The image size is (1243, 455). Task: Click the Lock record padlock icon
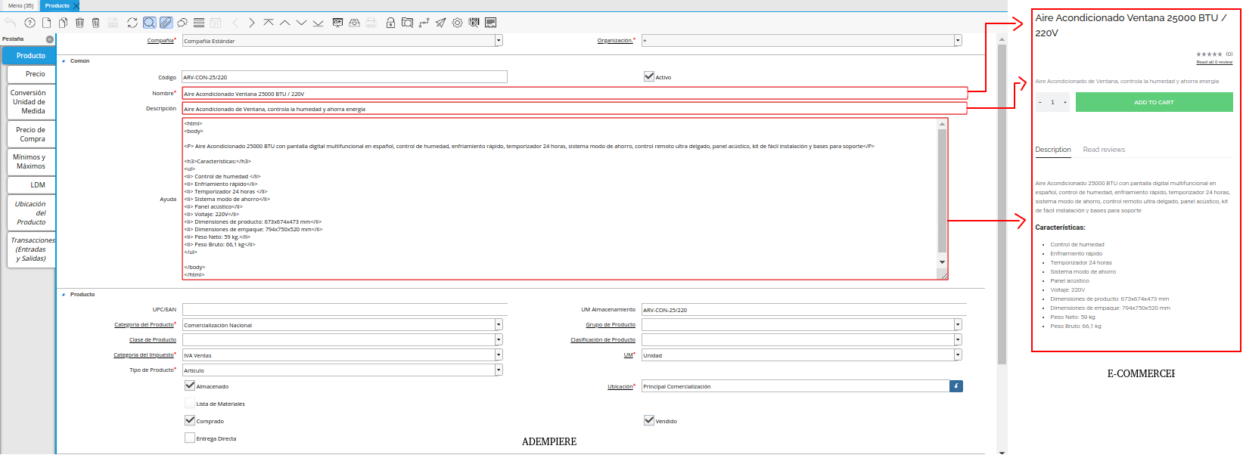click(x=390, y=23)
